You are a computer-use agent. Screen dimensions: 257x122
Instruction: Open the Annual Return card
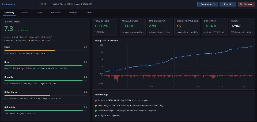pyautogui.click(x=133, y=27)
